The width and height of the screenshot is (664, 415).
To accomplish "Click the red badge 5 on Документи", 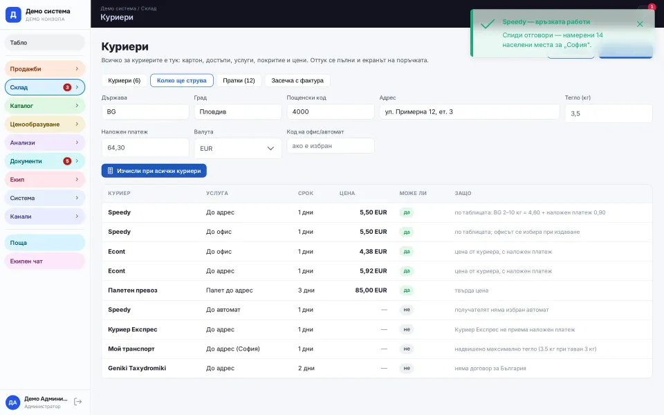I will 67,161.
